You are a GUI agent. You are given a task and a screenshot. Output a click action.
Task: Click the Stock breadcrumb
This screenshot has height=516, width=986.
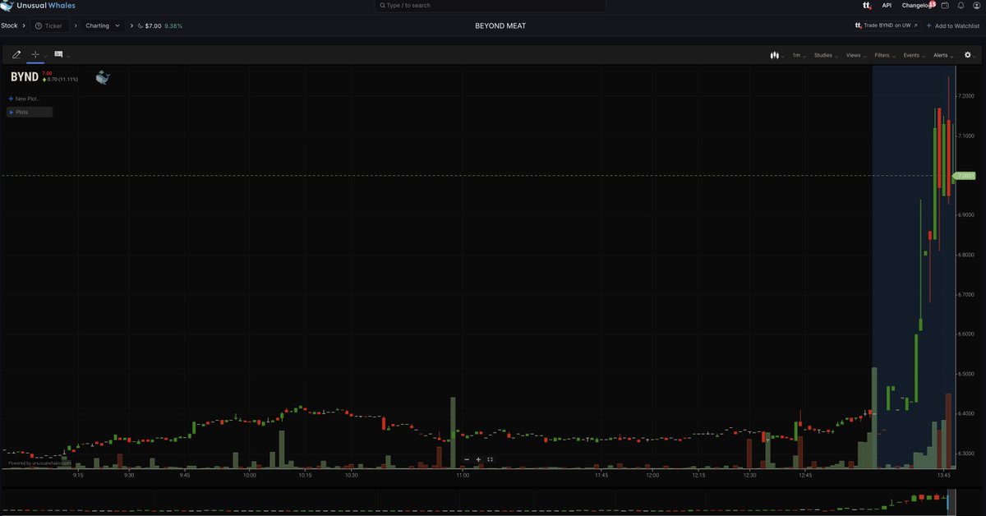pos(9,25)
